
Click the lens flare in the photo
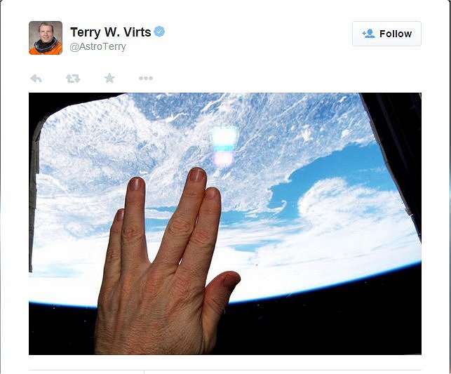(224, 146)
